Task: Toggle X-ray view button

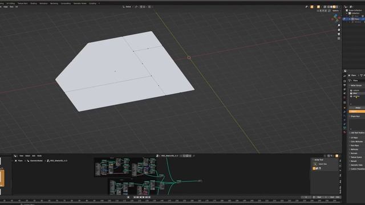Action: click(x=325, y=7)
